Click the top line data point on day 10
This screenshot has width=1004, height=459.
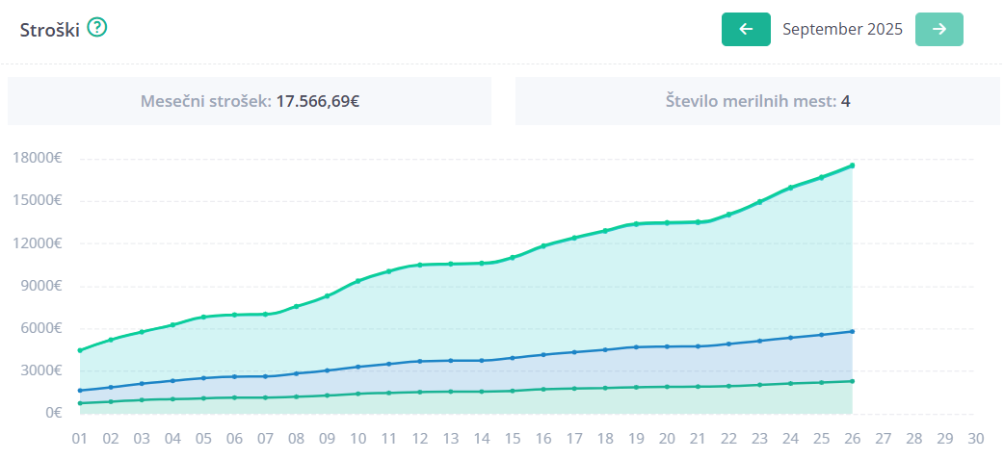(358, 281)
